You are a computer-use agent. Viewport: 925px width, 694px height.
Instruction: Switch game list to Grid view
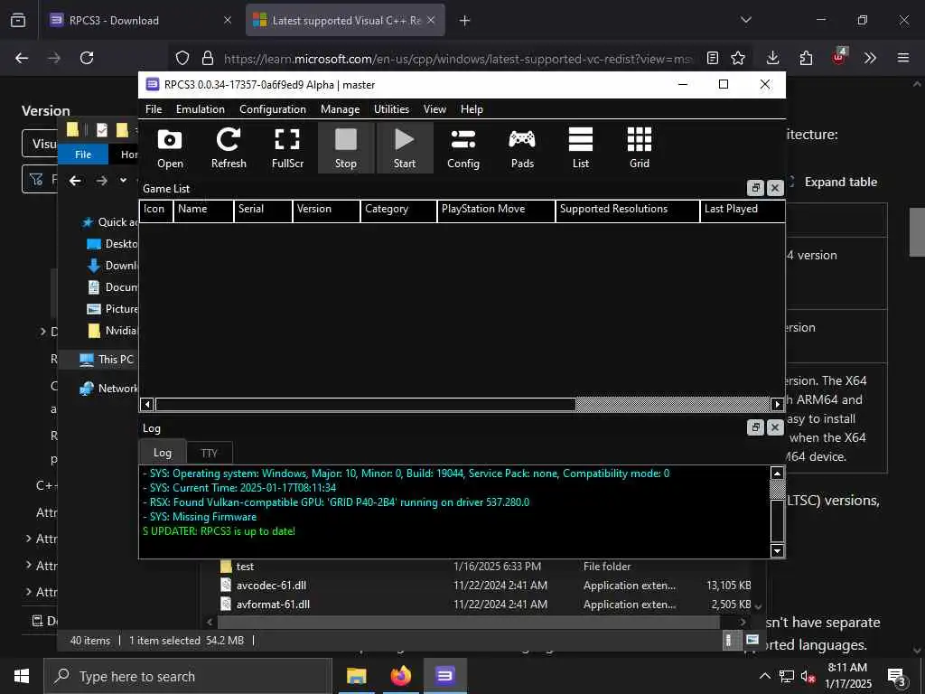click(640, 148)
